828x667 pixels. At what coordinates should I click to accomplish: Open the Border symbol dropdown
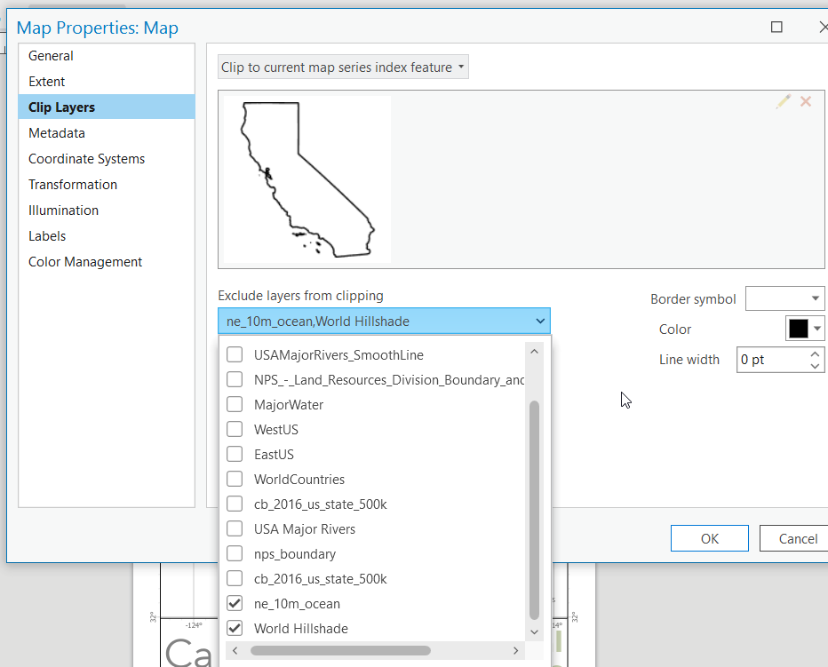785,299
